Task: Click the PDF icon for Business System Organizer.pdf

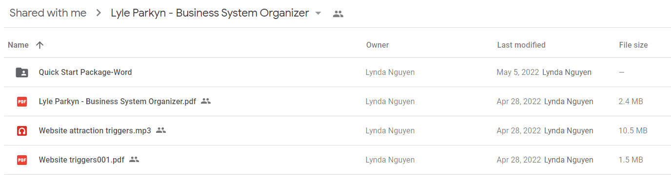Action: tap(22, 102)
